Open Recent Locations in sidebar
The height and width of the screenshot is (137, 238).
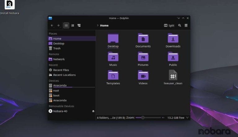[72, 75]
